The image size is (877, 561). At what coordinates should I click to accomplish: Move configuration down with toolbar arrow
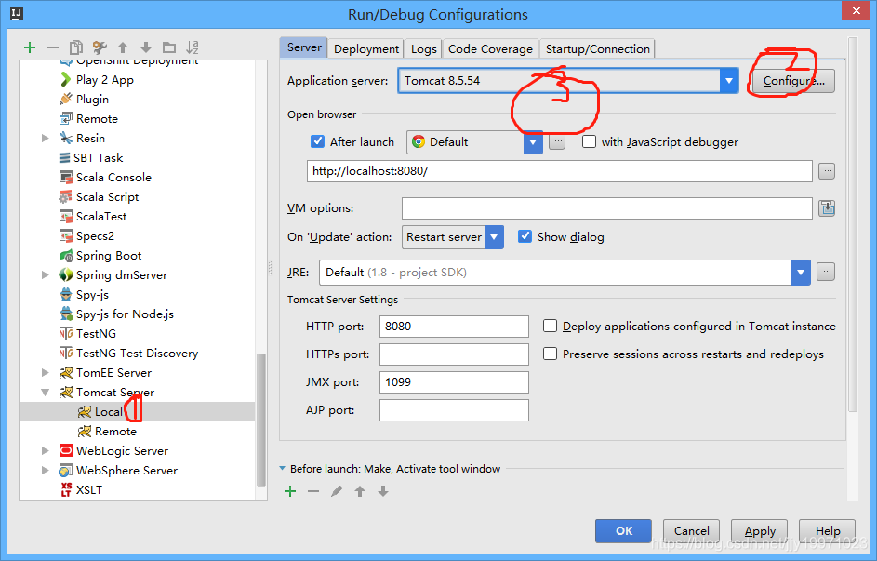146,47
